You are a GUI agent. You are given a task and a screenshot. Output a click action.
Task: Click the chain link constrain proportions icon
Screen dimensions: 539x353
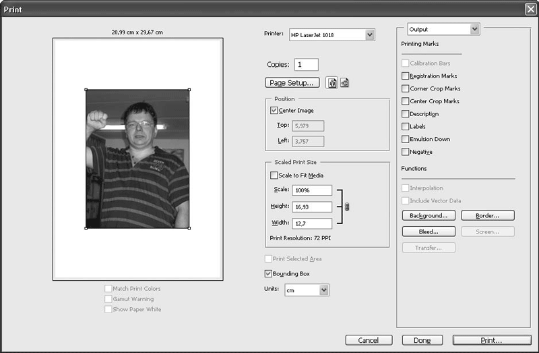click(348, 207)
